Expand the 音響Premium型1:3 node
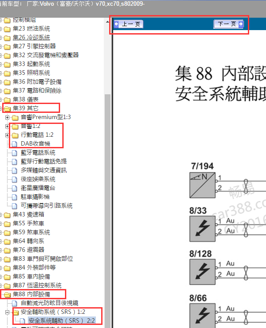Image resolution: width=266 pixels, height=328 pixels. click(x=7, y=118)
